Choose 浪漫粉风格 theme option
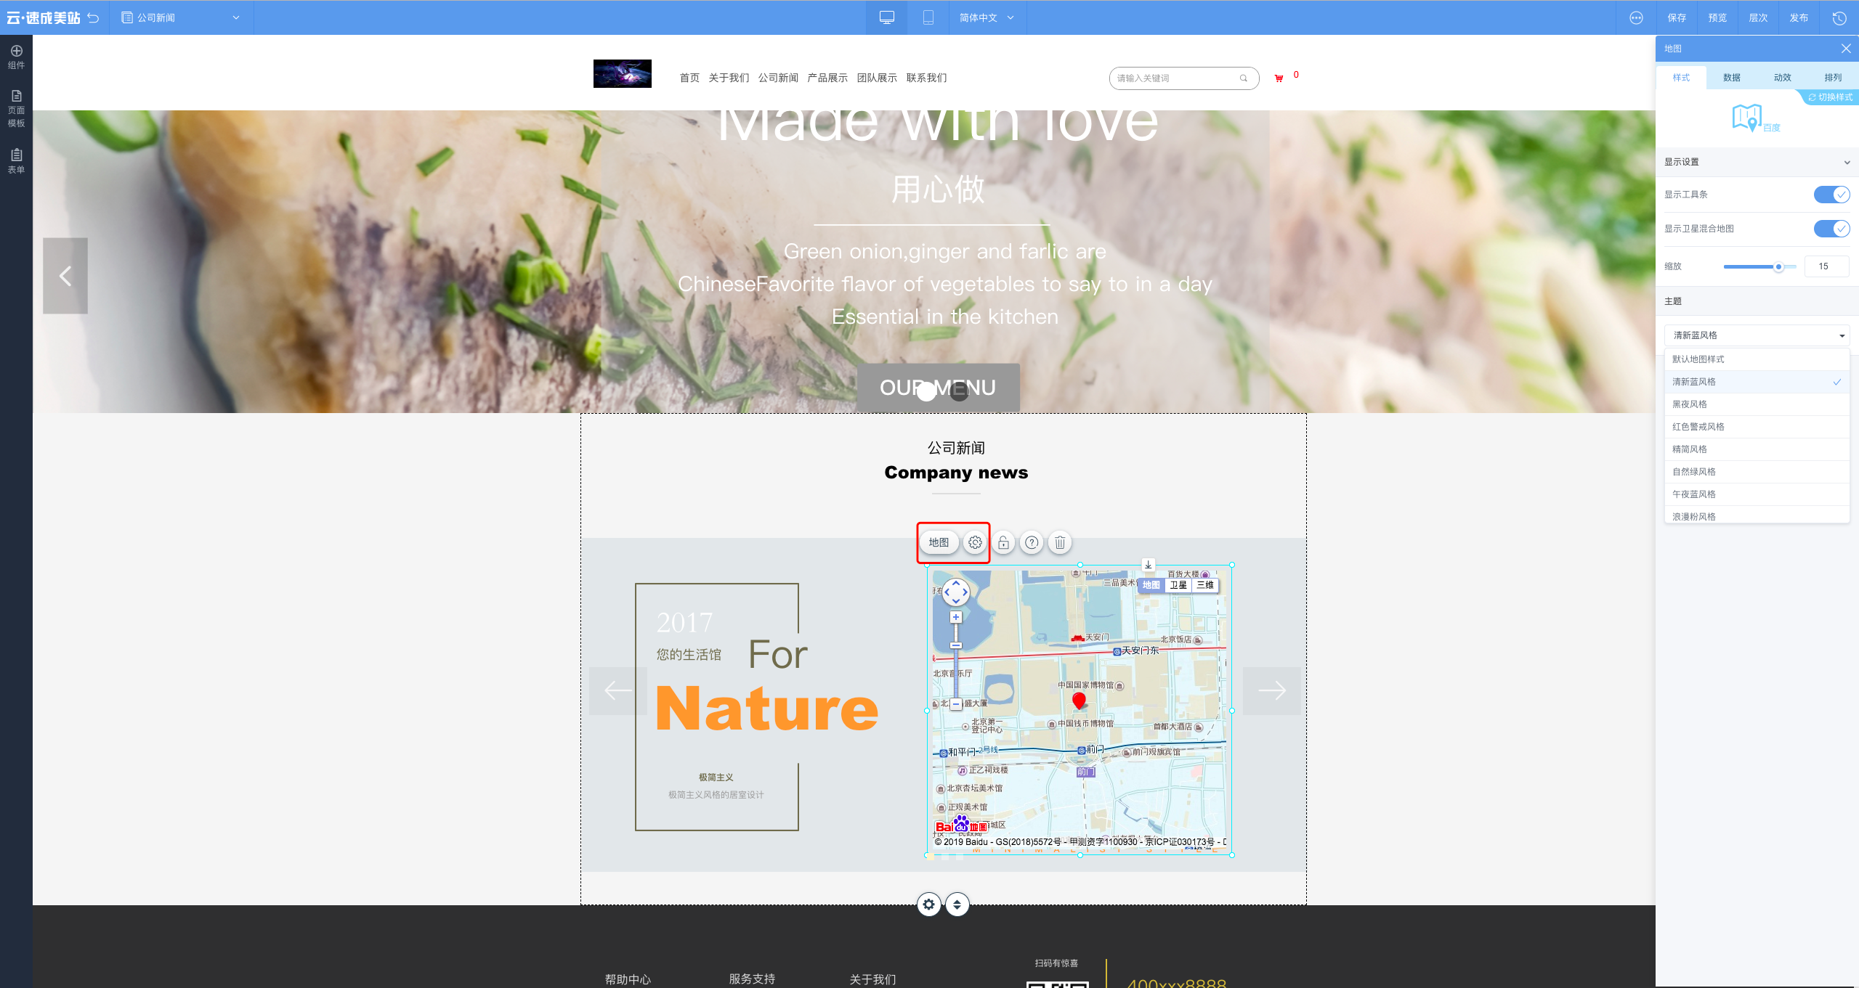This screenshot has width=1859, height=988. 1757,515
